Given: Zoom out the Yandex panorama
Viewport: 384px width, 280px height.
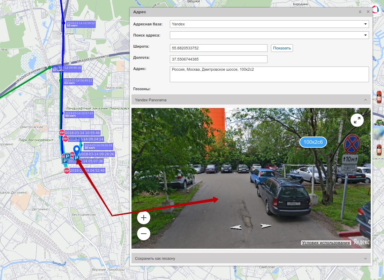Looking at the screenshot, I should click(144, 233).
